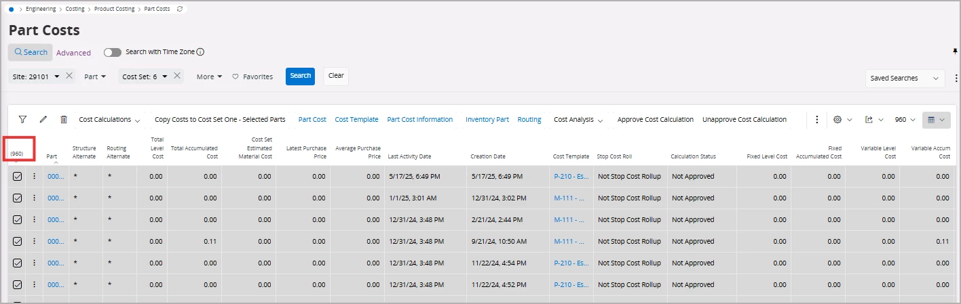Sort by the Part column header
The width and height of the screenshot is (961, 304).
(x=52, y=156)
